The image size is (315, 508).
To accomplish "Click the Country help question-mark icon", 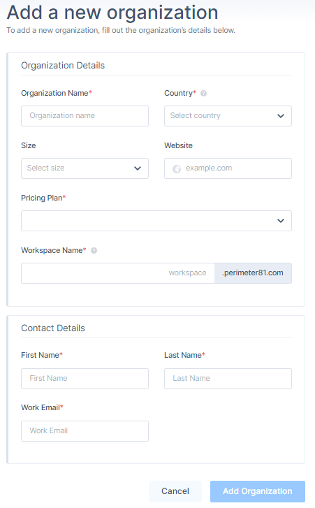I will [203, 94].
